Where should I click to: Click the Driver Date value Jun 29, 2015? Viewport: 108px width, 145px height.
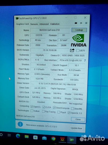pos(40,88)
